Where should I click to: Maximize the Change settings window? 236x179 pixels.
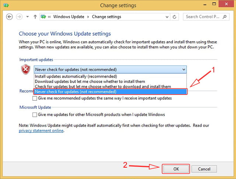214,4
